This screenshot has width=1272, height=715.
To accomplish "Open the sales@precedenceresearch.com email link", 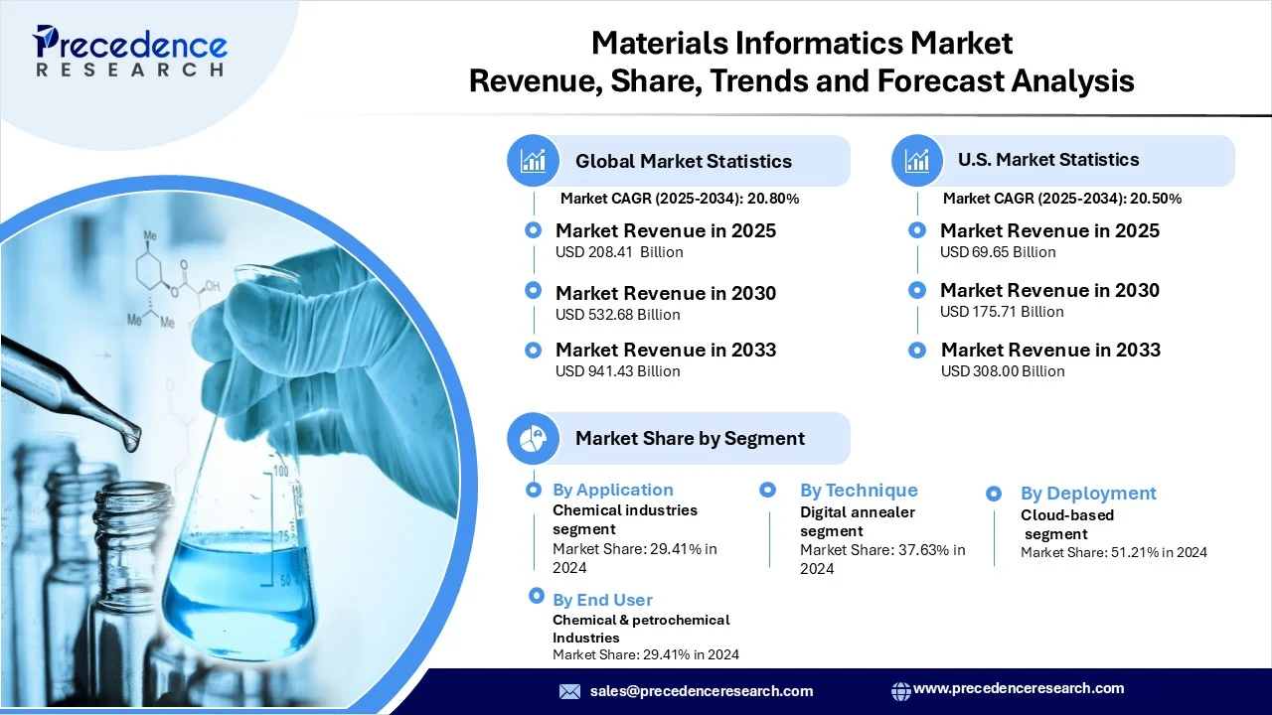I will pyautogui.click(x=701, y=691).
